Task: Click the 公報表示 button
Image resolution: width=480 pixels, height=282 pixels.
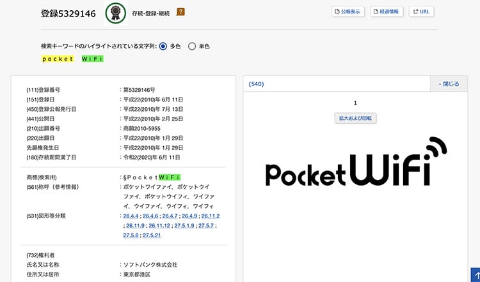Action: pos(348,11)
